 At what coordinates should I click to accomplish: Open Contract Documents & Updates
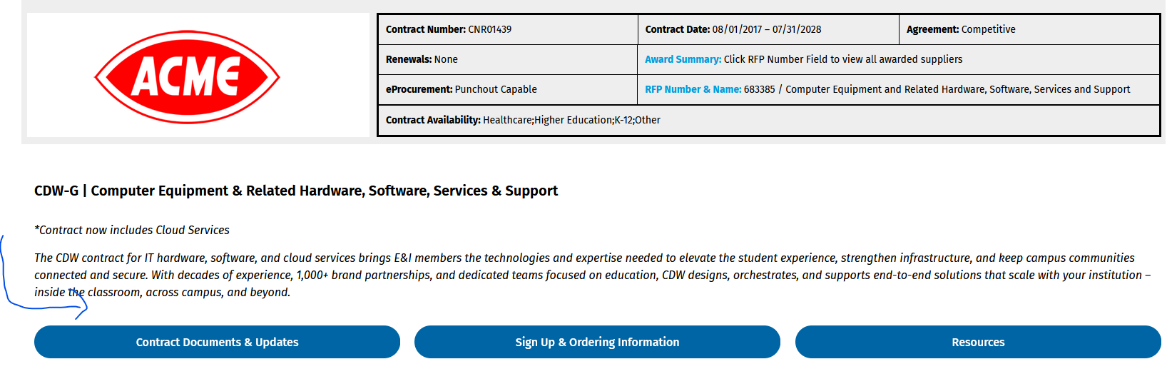(x=217, y=342)
